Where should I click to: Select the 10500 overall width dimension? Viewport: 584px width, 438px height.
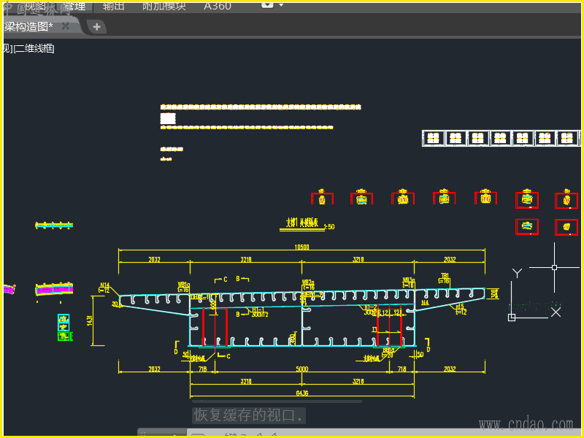click(301, 247)
